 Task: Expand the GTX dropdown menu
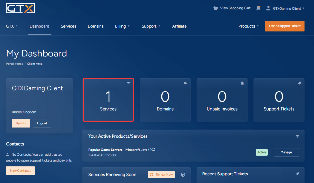click(x=12, y=26)
